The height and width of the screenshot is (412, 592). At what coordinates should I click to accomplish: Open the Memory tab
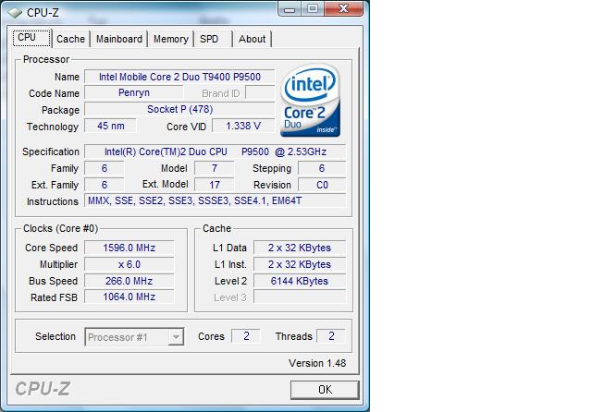170,39
